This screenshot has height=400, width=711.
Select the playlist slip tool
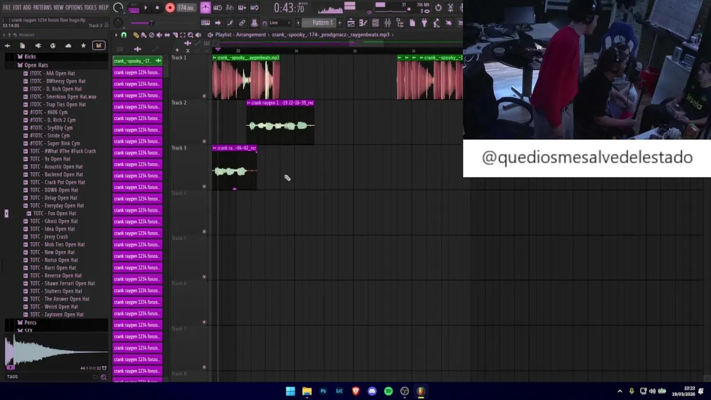[x=167, y=35]
